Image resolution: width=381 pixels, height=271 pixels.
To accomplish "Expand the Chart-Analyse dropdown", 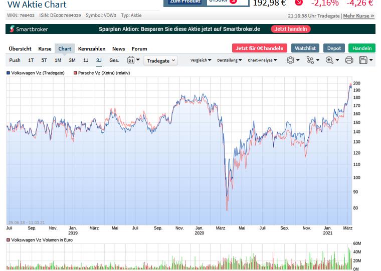I will [261, 60].
